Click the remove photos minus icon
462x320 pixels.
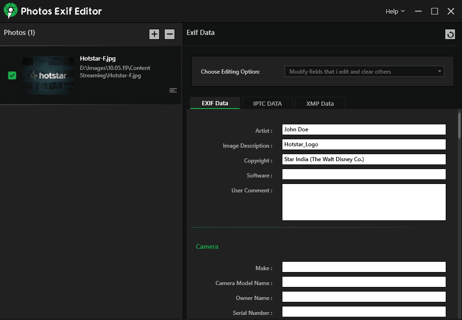[x=169, y=34]
